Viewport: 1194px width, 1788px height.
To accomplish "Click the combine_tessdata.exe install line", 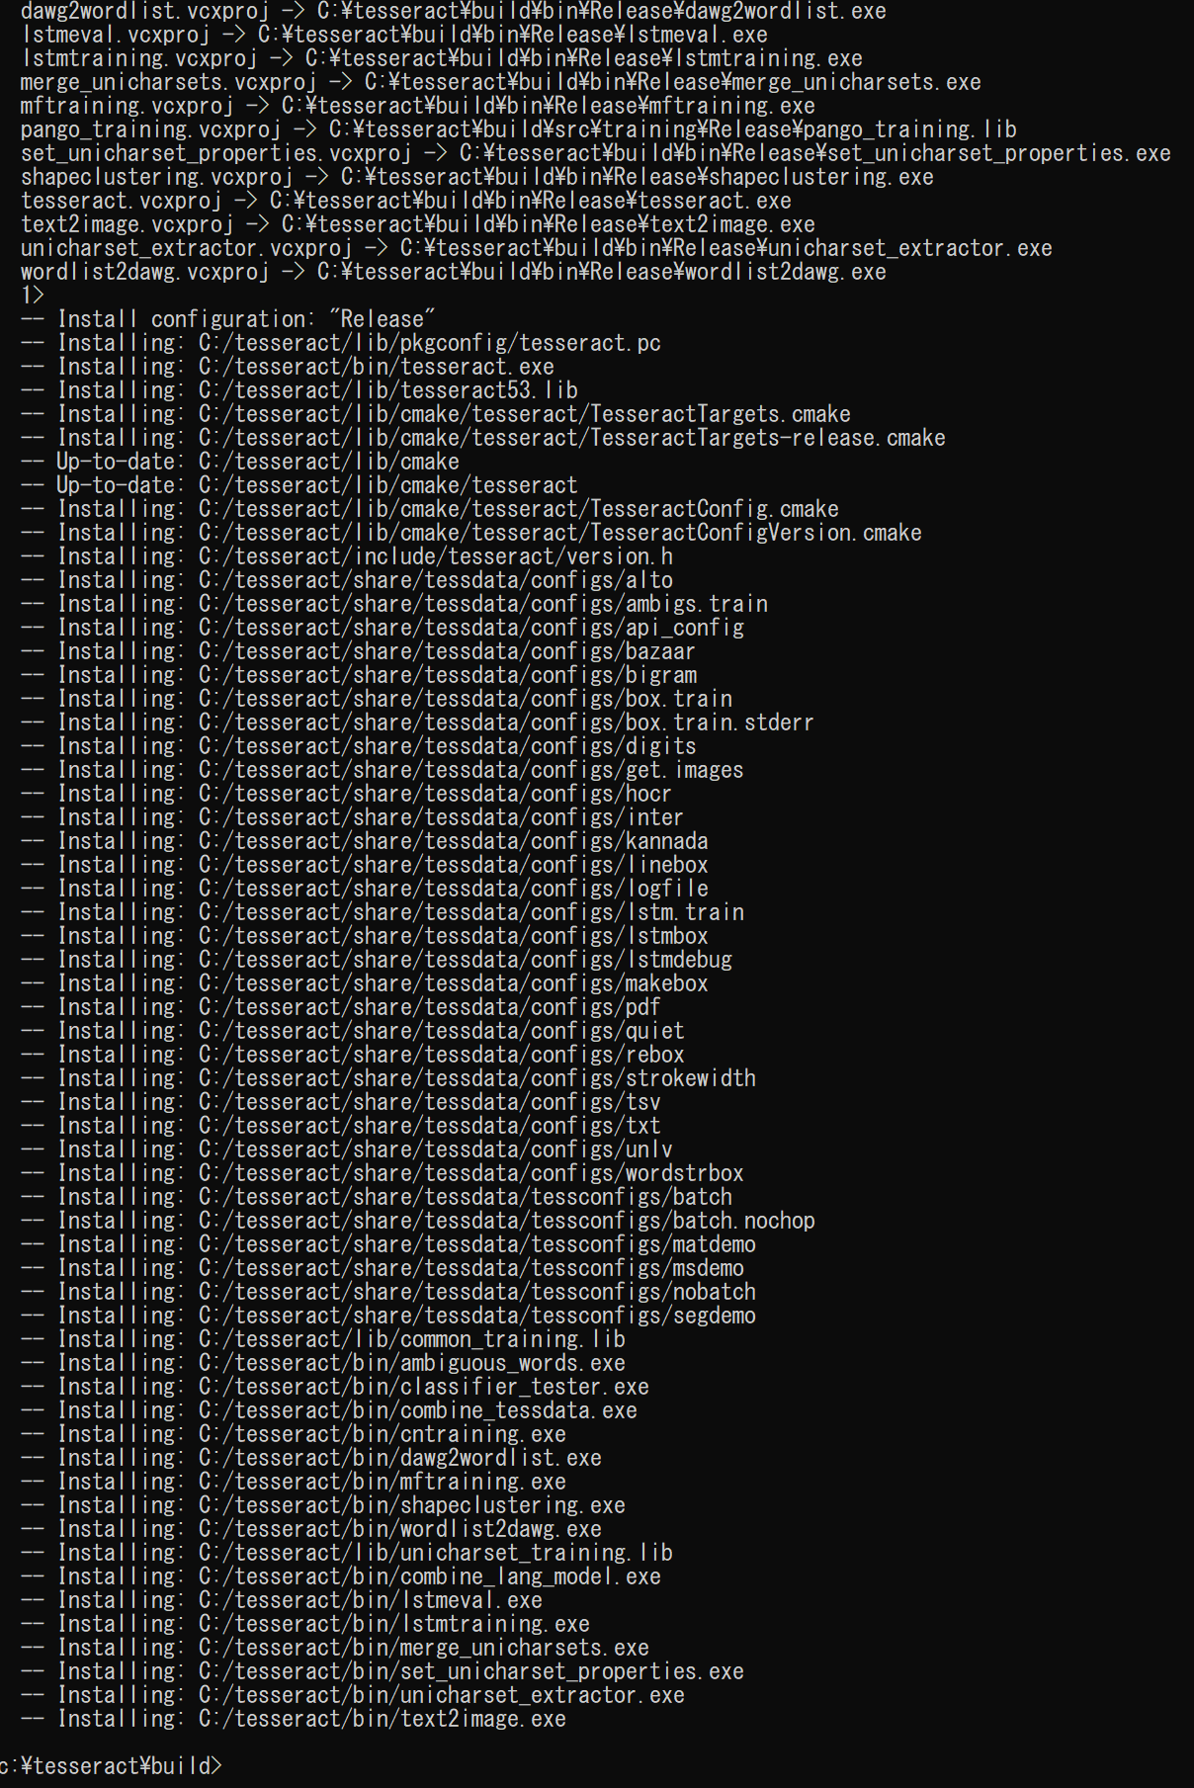I will (329, 1410).
